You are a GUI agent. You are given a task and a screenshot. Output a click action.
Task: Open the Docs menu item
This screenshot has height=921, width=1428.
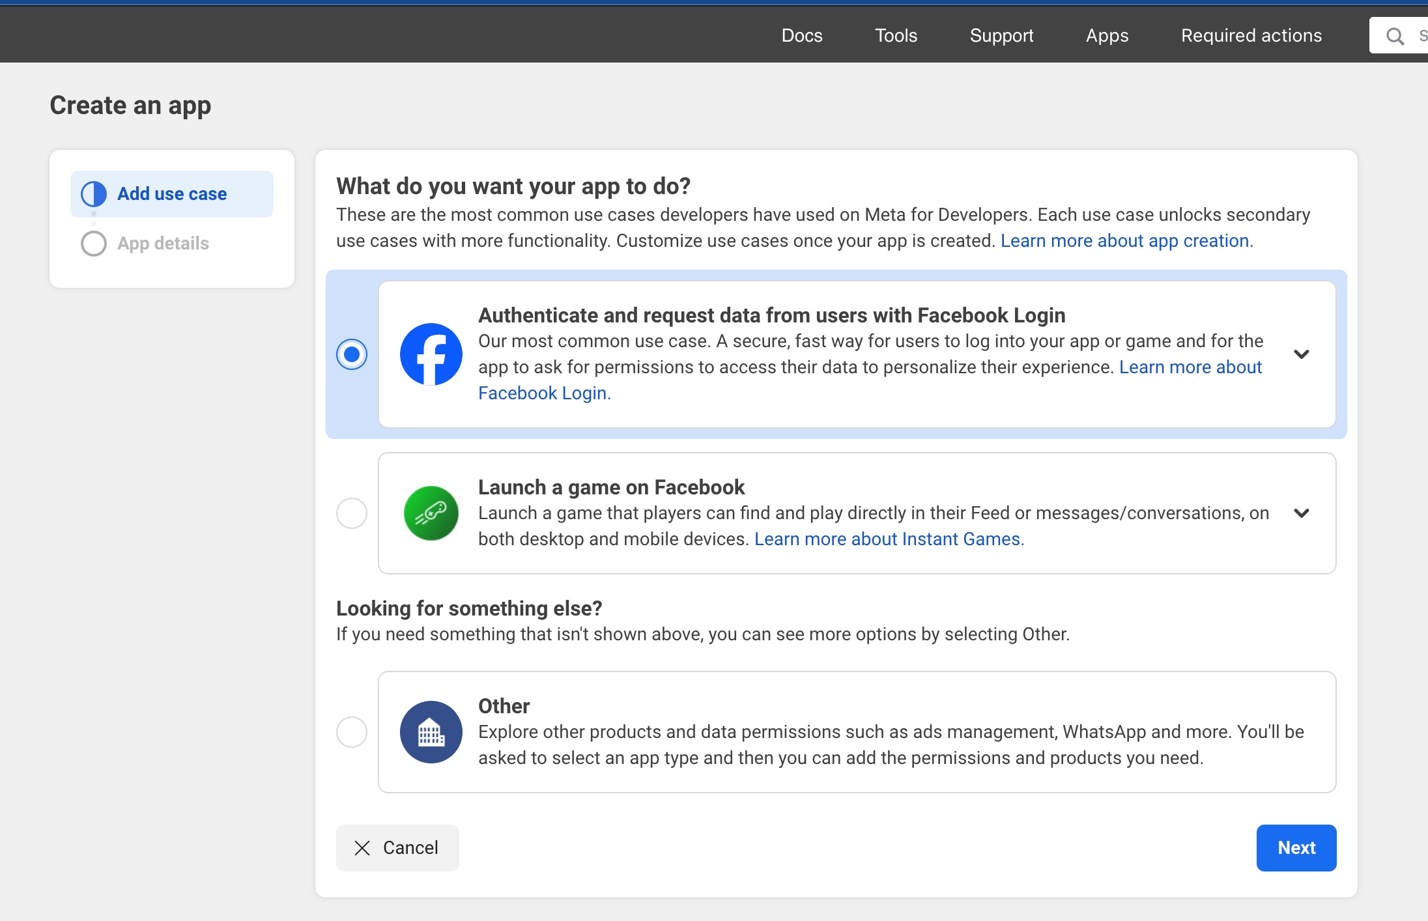[803, 33]
